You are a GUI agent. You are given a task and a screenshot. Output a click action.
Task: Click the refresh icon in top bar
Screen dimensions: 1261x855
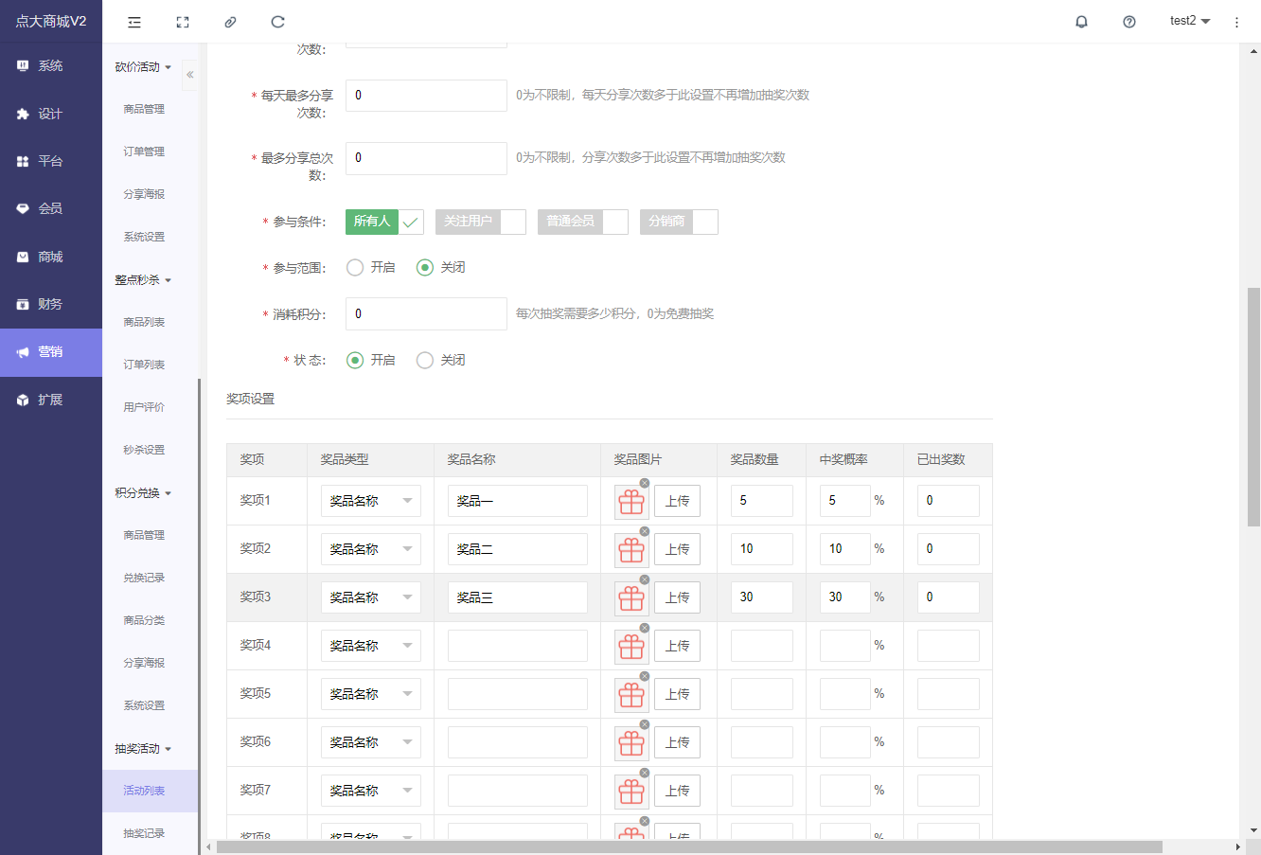pos(277,22)
